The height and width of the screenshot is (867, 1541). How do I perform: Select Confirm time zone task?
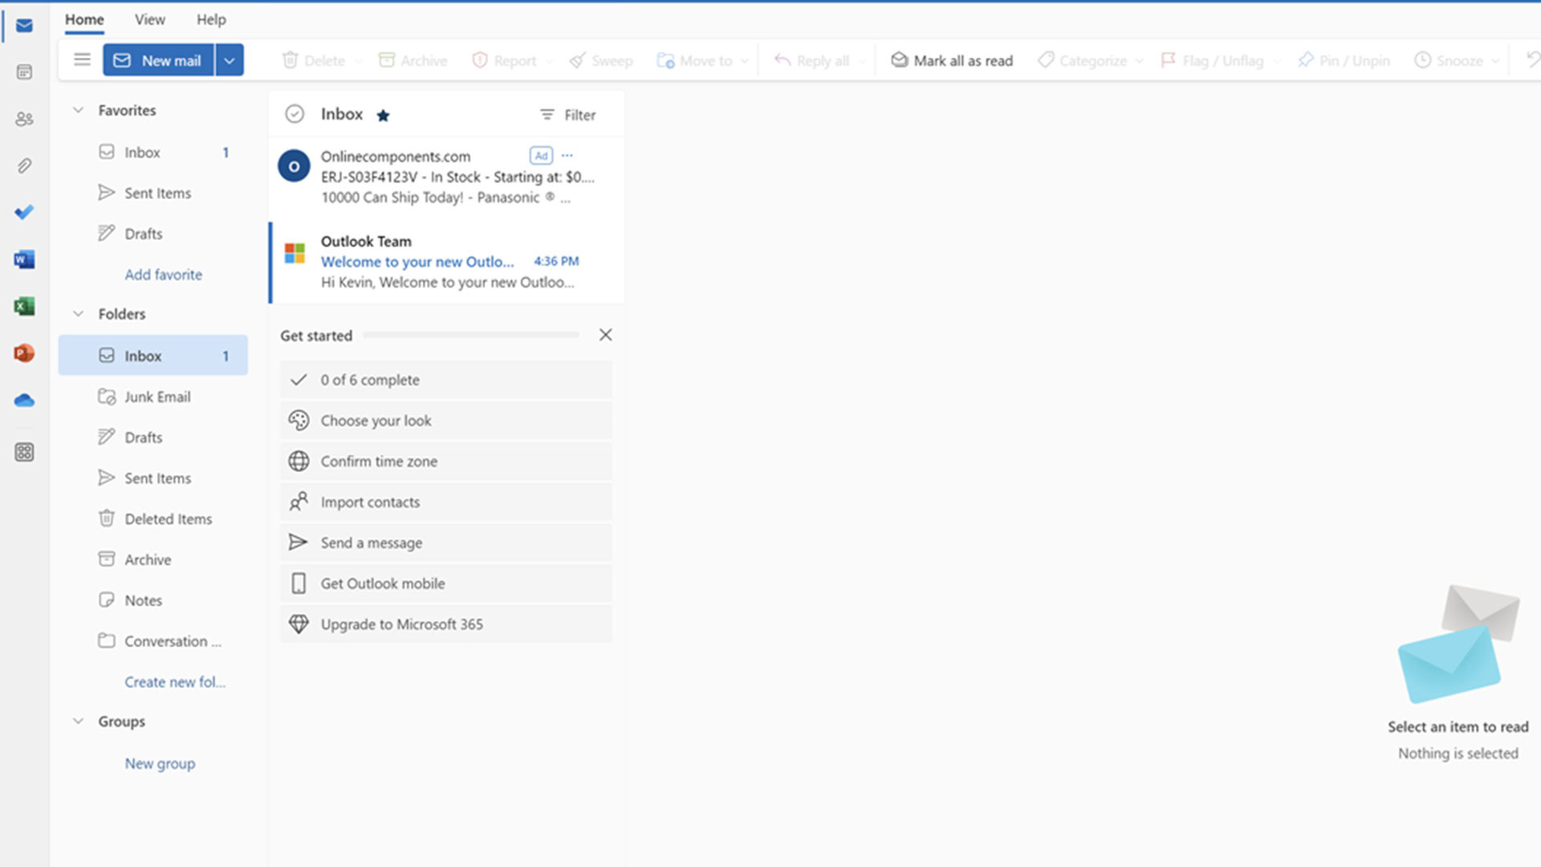click(x=446, y=462)
